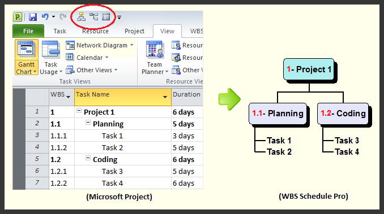Open the File tab
Screen dimensions: 384x214
[x=28, y=31]
